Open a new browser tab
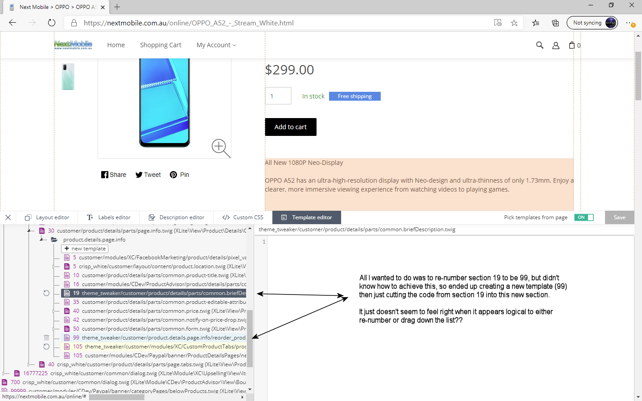The image size is (642, 401). click(117, 7)
